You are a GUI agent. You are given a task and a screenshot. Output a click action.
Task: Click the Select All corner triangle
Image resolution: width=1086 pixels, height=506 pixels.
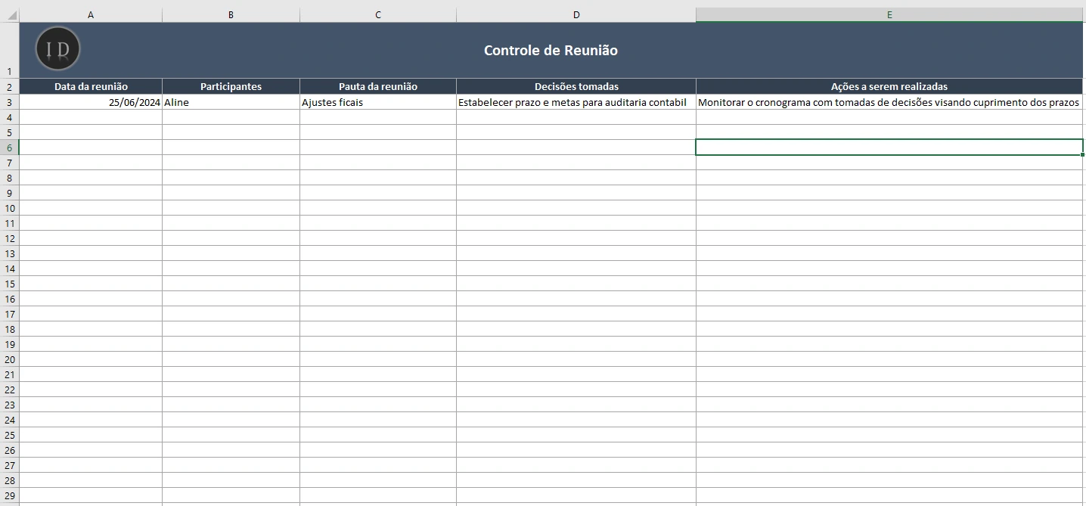coord(10,15)
